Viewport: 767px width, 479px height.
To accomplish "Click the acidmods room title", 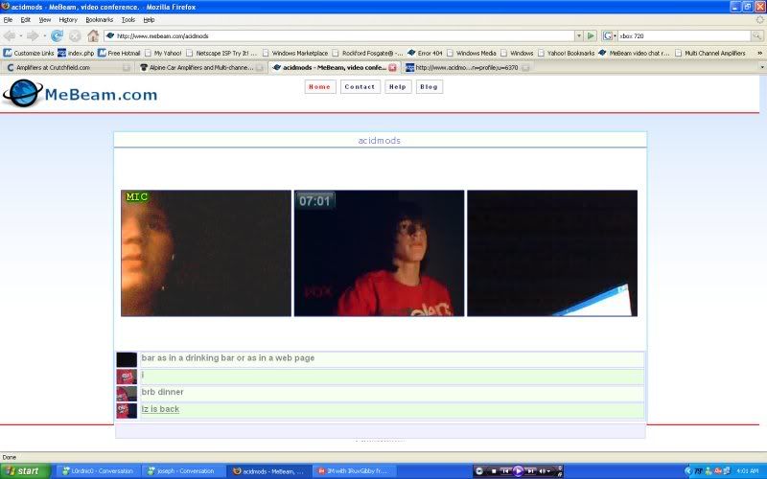I will pos(379,141).
